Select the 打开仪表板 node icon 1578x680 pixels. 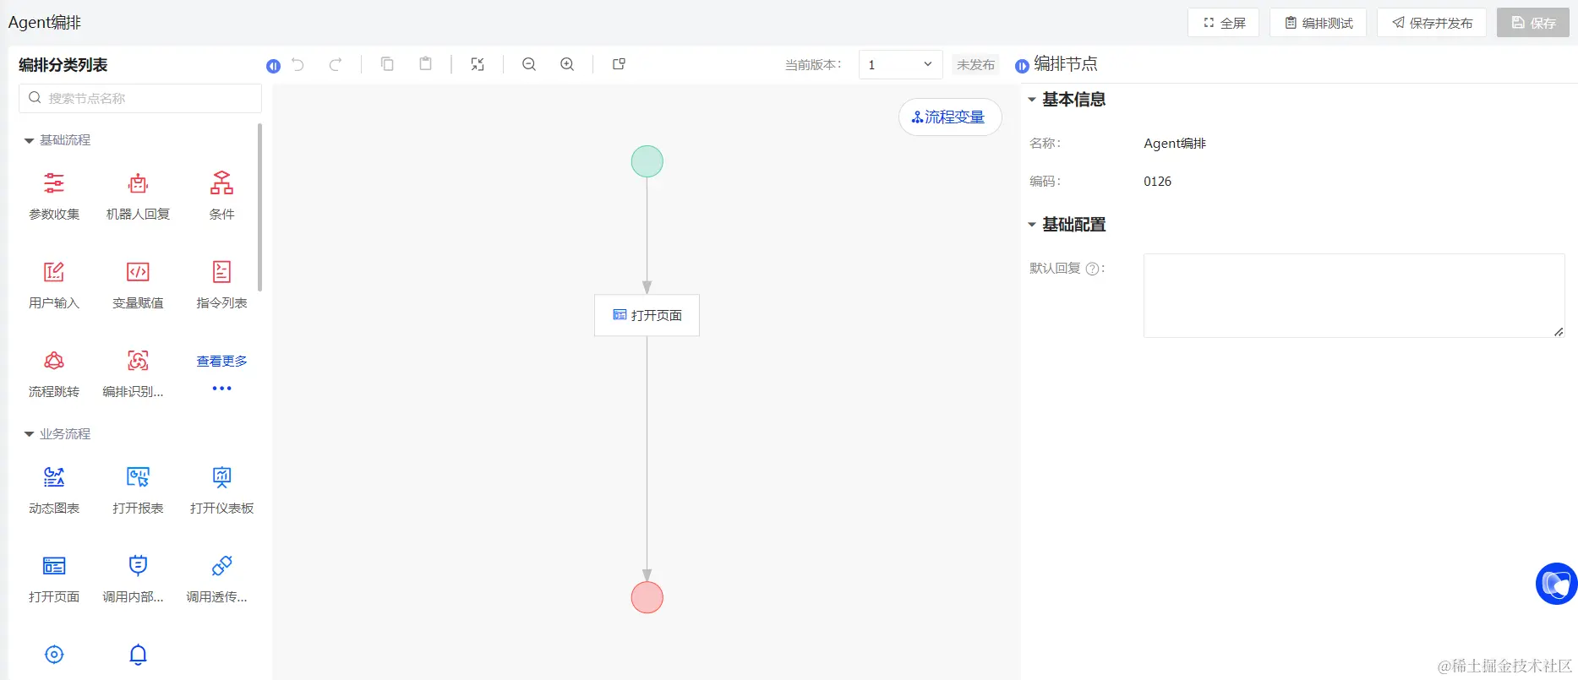(221, 477)
